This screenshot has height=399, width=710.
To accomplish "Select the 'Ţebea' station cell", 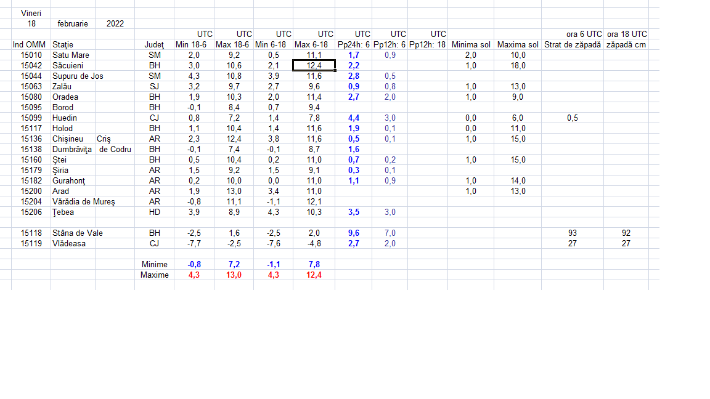I will 63,212.
